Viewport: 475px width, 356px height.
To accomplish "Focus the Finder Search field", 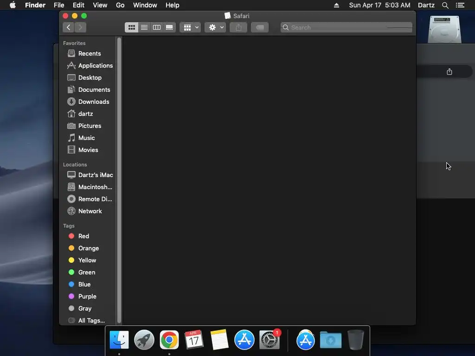I will point(347,27).
